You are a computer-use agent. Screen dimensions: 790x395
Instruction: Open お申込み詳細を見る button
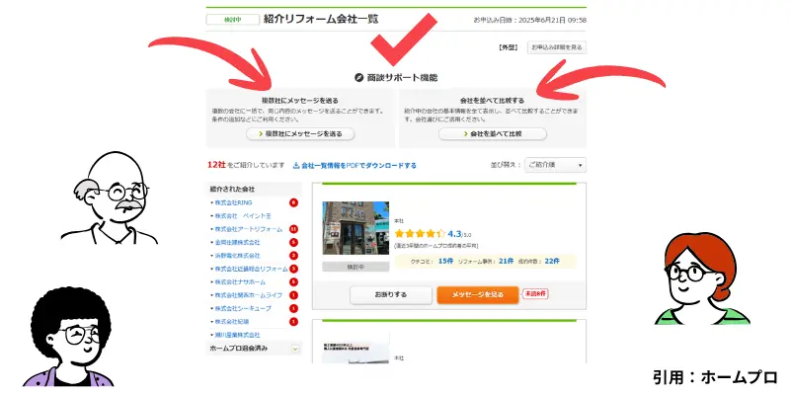[557, 47]
